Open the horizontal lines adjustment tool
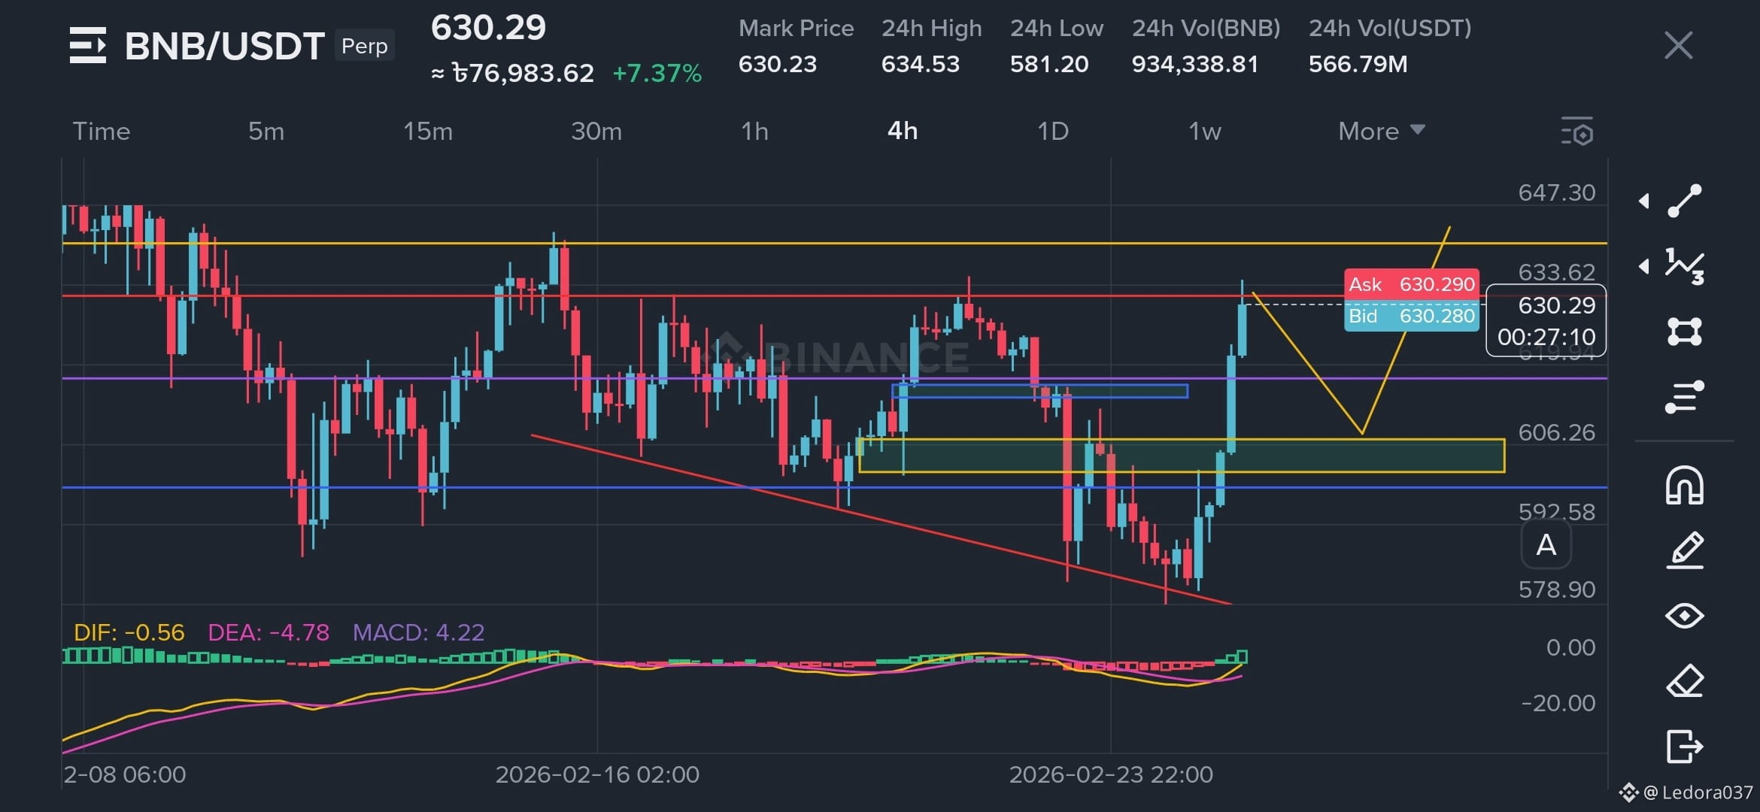Image resolution: width=1760 pixels, height=812 pixels. pyautogui.click(x=1685, y=397)
